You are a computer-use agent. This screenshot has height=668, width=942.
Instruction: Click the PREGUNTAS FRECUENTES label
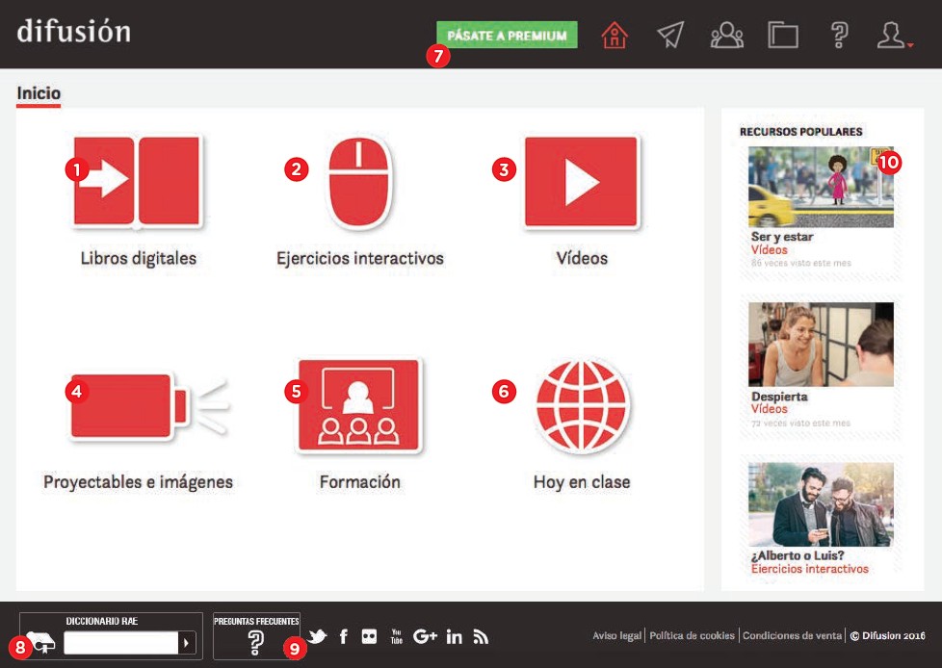[x=256, y=621]
